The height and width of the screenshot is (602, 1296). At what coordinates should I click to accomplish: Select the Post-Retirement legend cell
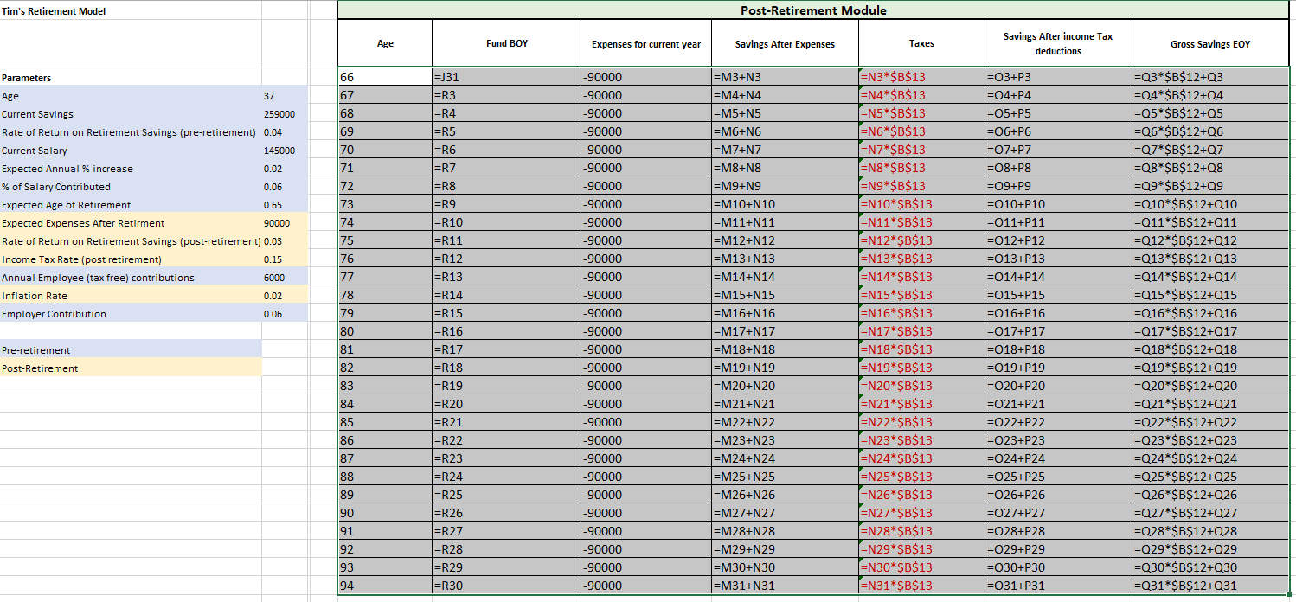click(x=131, y=368)
